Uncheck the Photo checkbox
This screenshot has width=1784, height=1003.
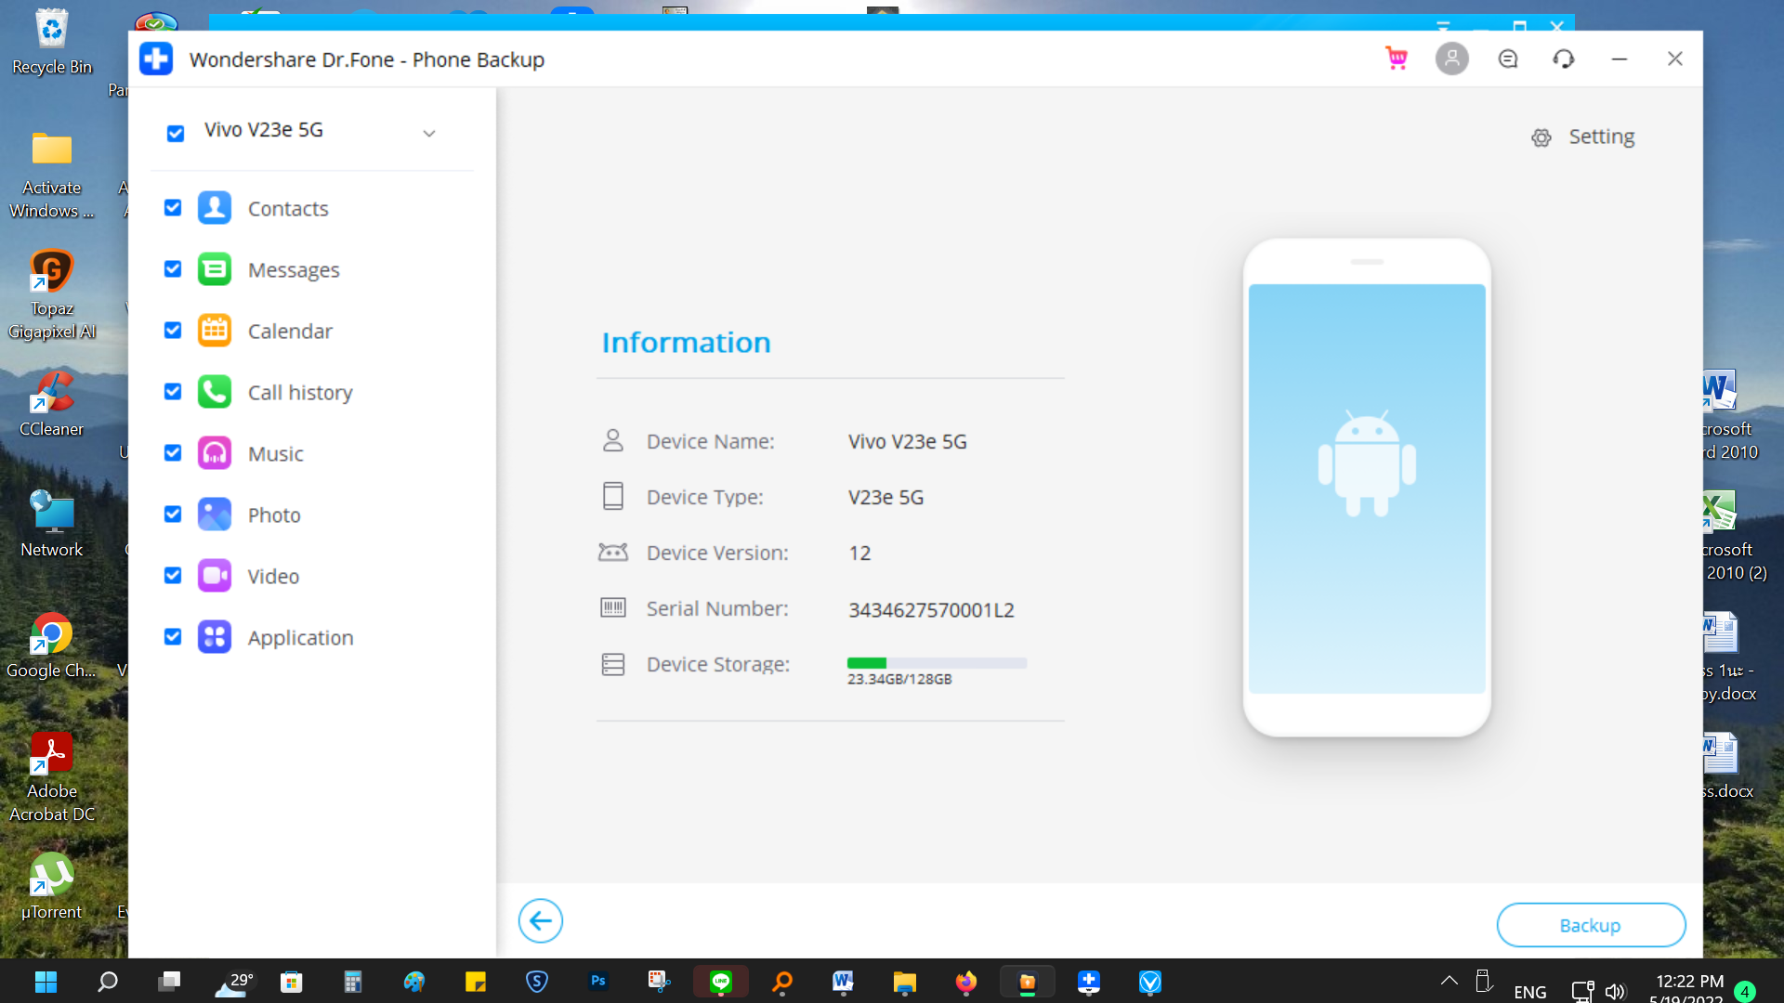[173, 514]
